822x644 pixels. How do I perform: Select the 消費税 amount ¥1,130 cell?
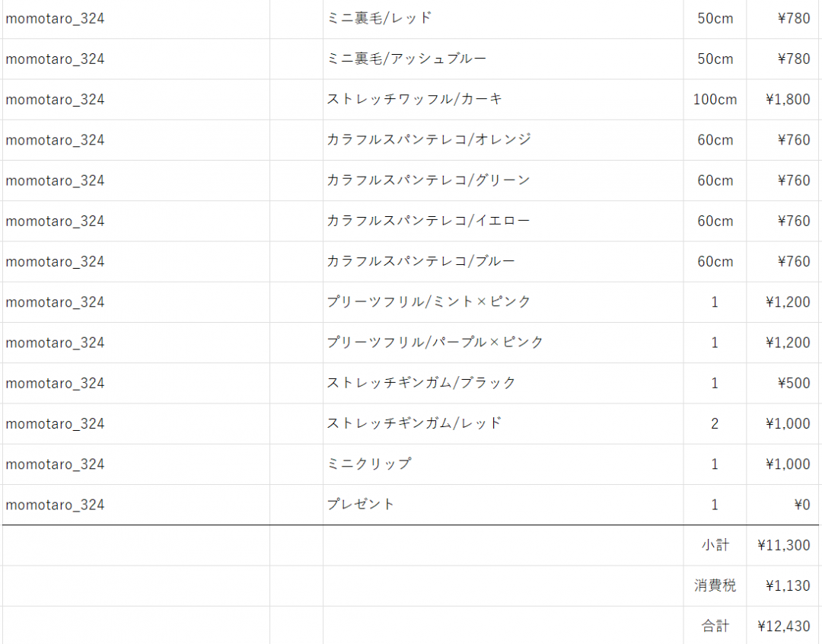point(787,585)
